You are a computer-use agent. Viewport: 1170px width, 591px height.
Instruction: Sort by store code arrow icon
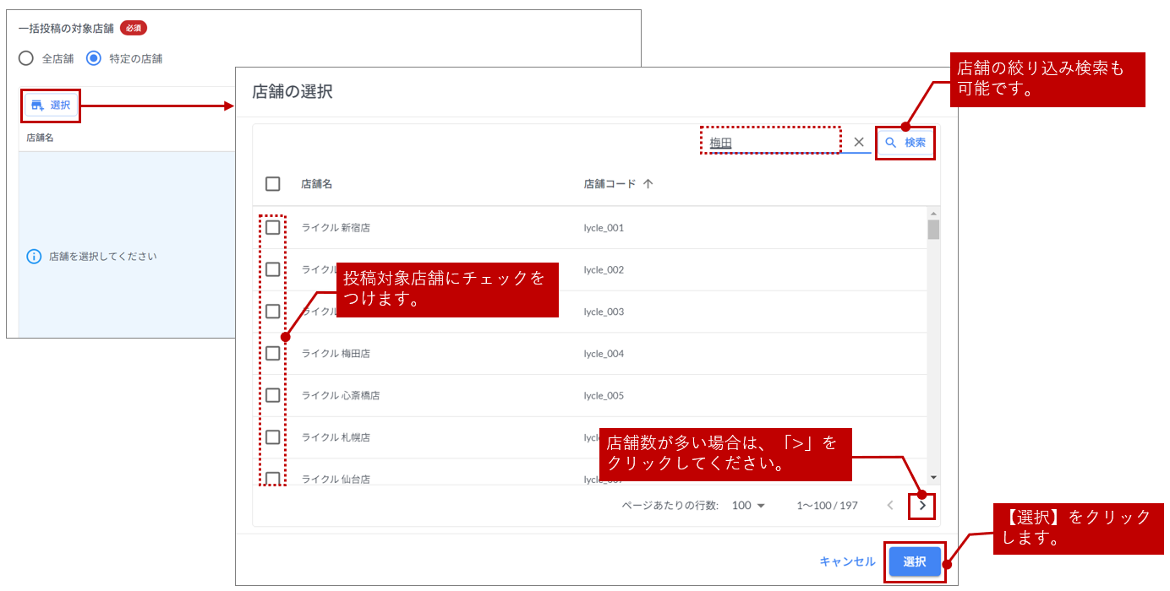(648, 184)
